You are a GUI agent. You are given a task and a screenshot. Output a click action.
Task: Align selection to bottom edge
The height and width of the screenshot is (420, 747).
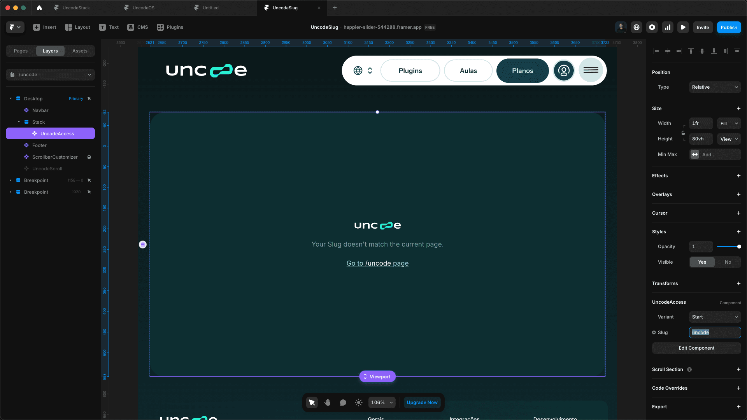coord(714,51)
